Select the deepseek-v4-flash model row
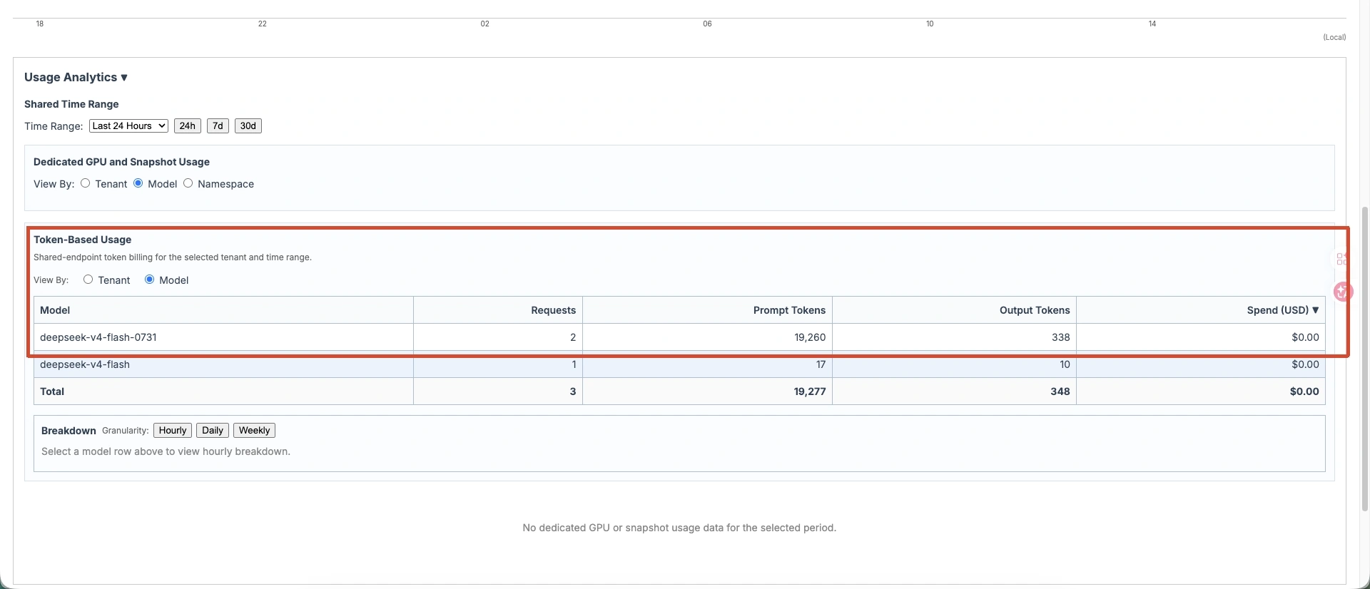1370x589 pixels. point(679,364)
